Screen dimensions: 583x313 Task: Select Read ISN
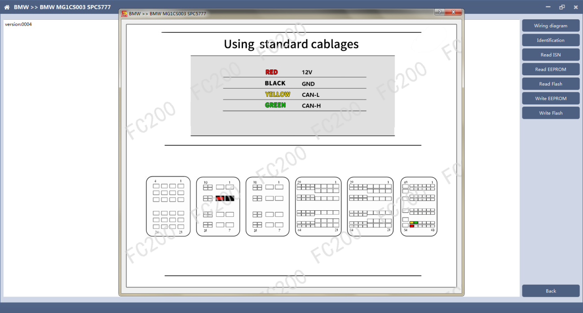pyautogui.click(x=551, y=55)
